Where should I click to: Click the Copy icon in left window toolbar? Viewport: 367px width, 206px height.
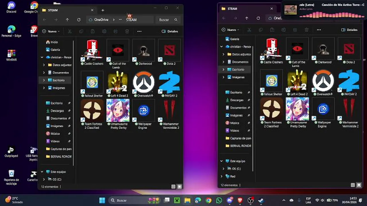click(81, 31)
